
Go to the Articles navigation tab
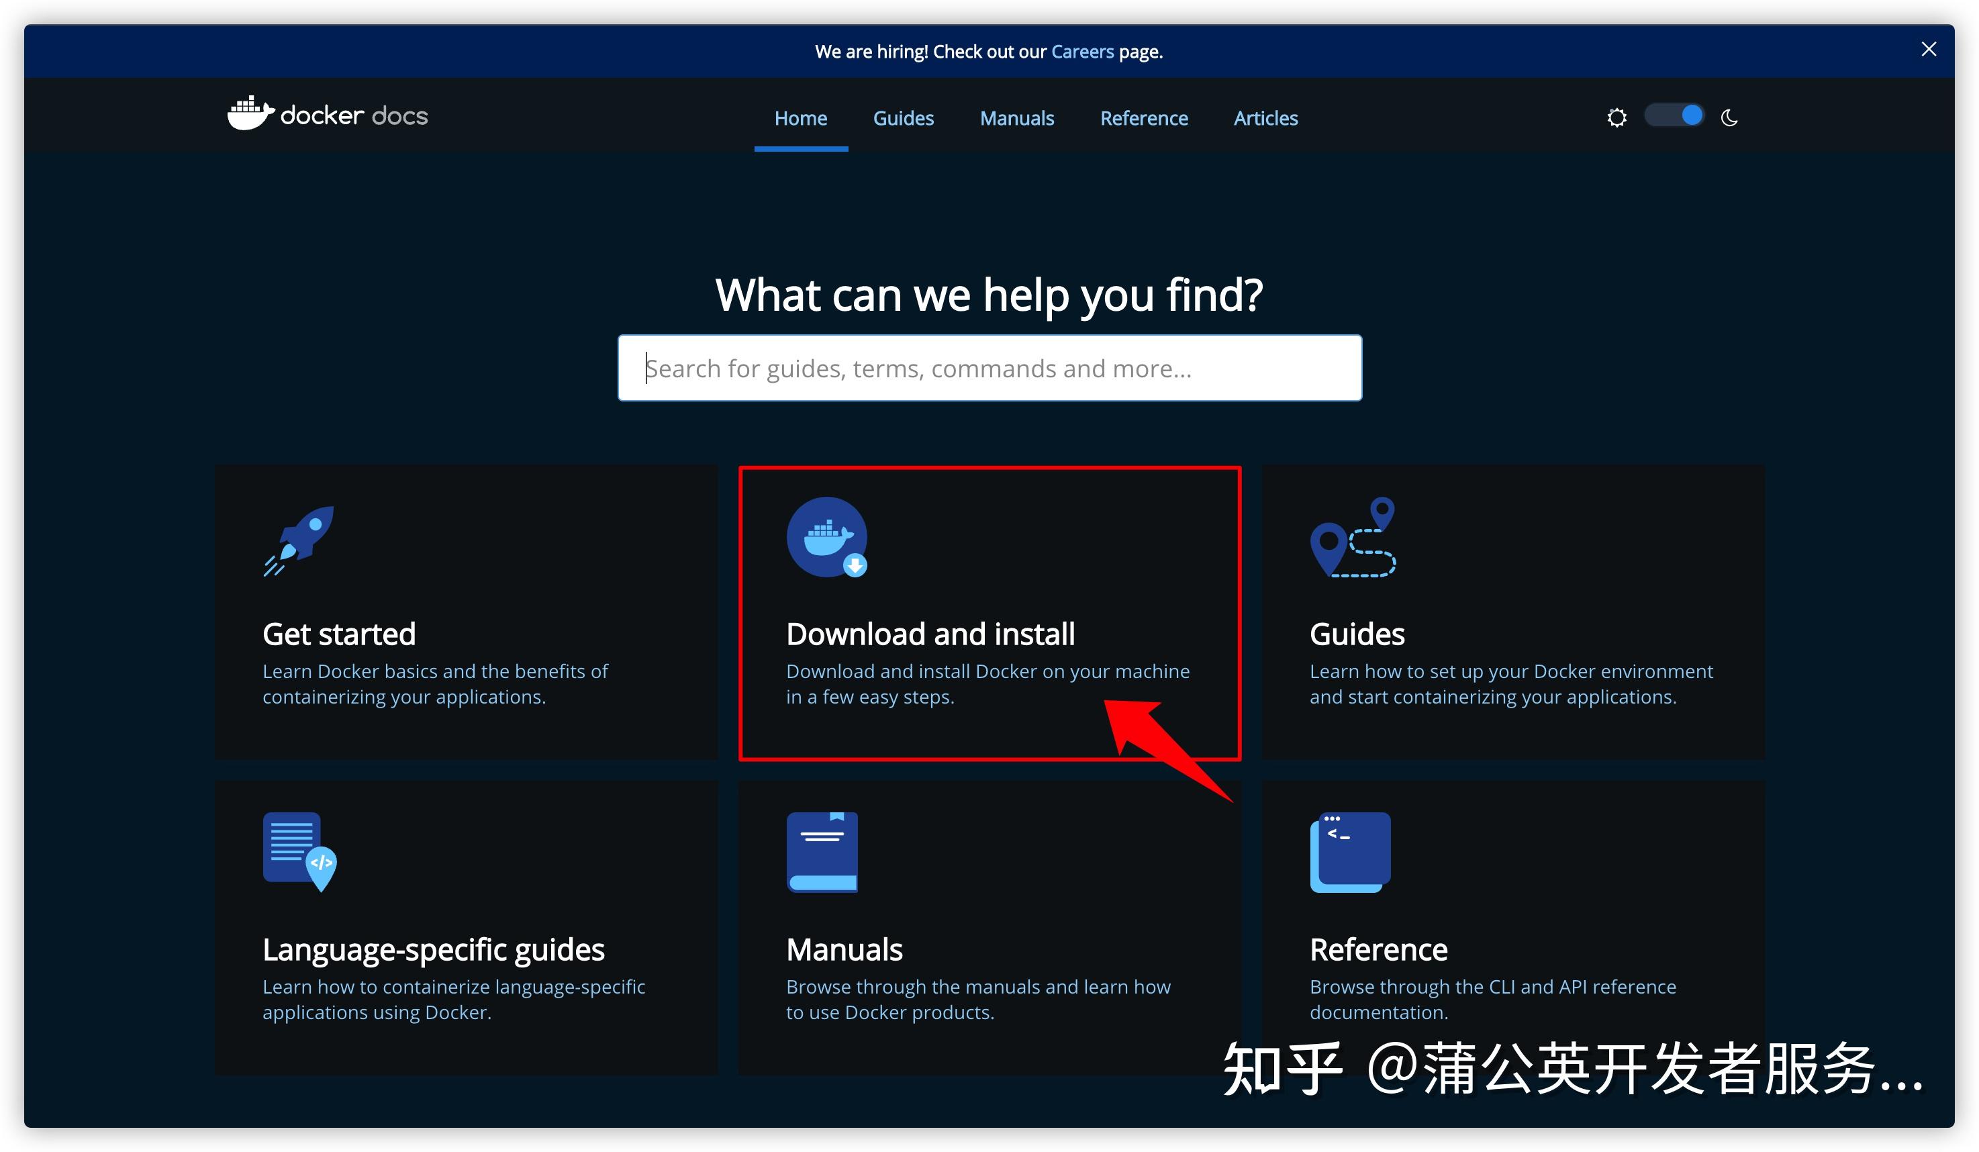(1265, 119)
